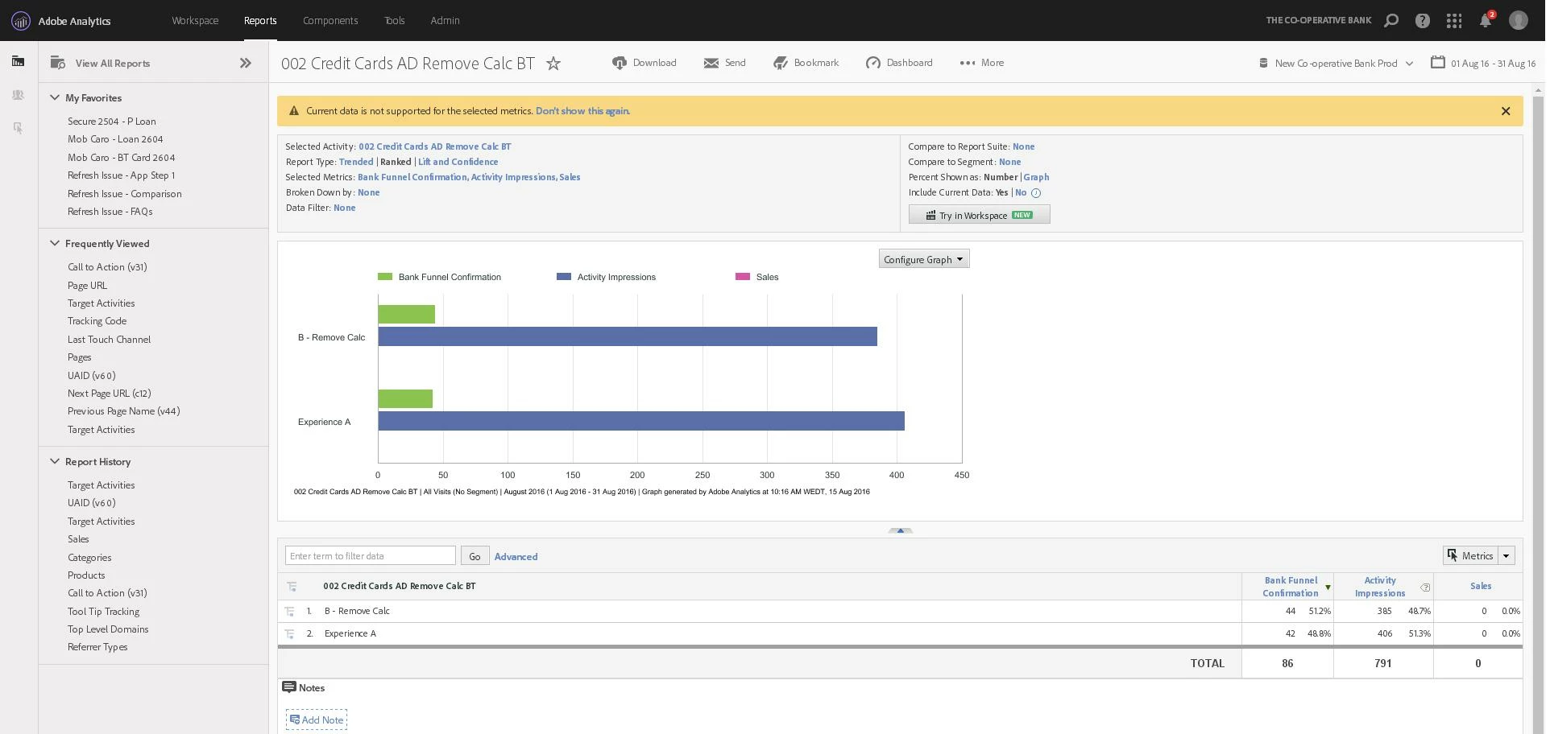Open the app switcher grid icon
The height and width of the screenshot is (734, 1550).
click(1454, 21)
